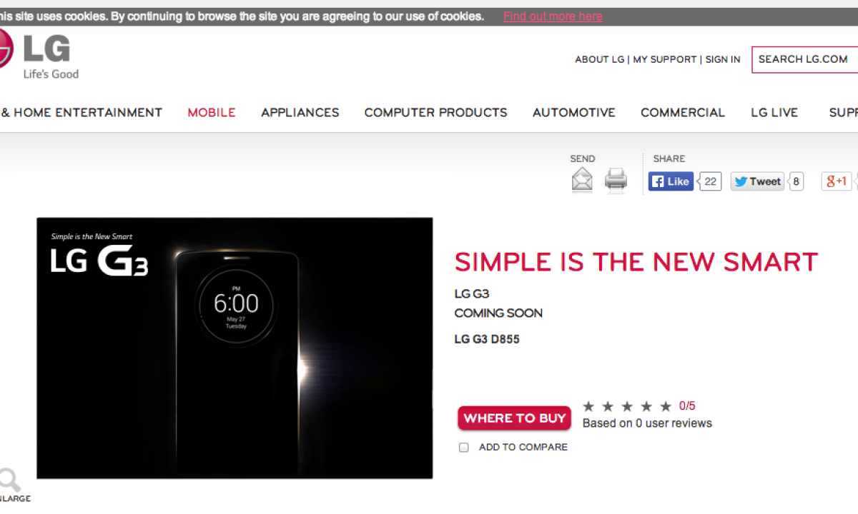Viewport: 858px width, 514px height.
Task: Click the Twitter Tweet button
Action: (757, 181)
